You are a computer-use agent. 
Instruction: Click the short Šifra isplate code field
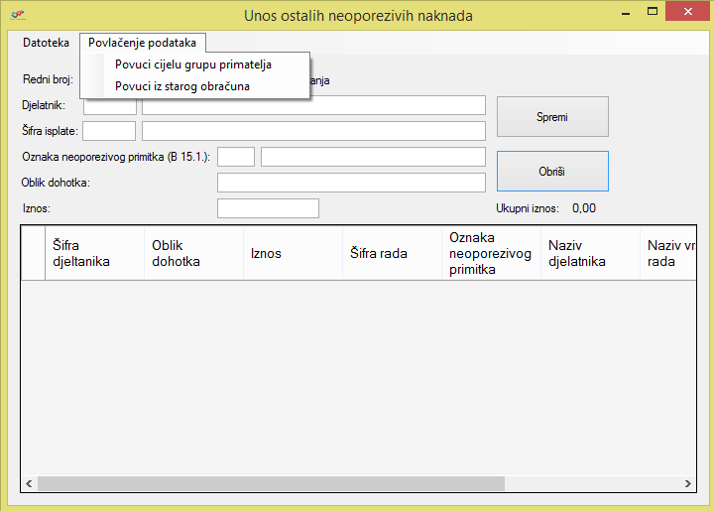tap(109, 131)
